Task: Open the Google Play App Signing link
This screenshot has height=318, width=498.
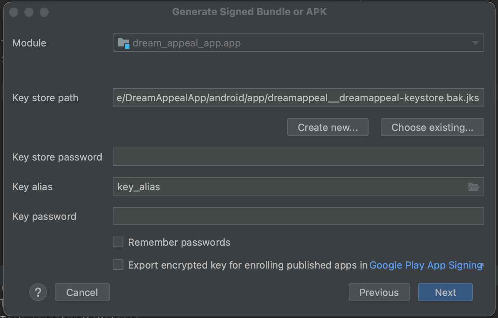Action: [425, 265]
